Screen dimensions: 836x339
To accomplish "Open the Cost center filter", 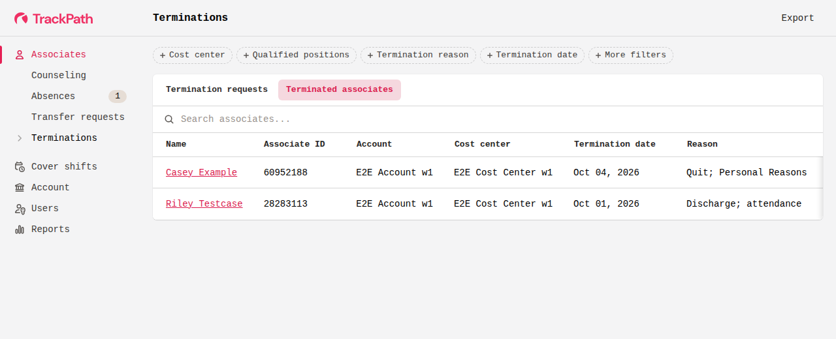I will click(x=193, y=55).
